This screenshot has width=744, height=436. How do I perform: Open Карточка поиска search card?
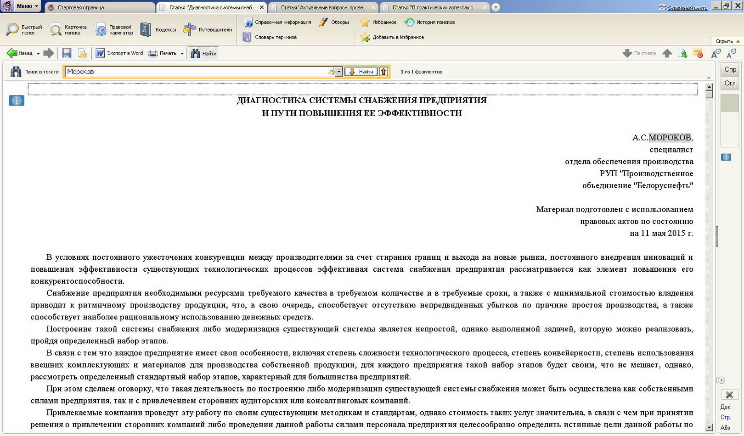68,30
